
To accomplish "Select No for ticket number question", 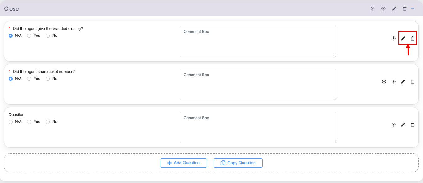I will pos(48,79).
